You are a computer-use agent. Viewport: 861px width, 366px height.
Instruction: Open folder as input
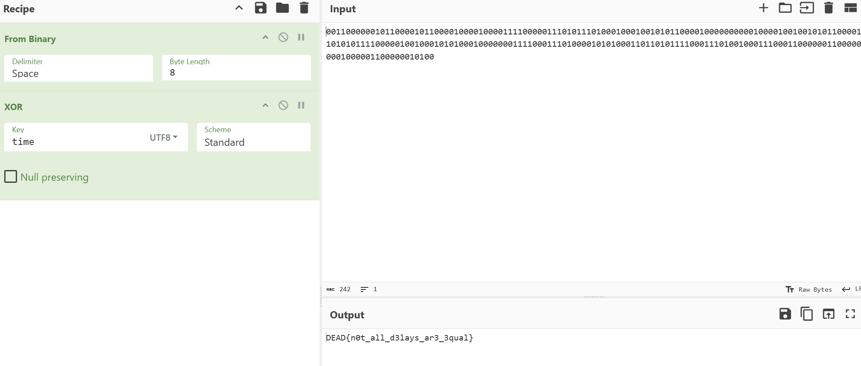tap(785, 8)
